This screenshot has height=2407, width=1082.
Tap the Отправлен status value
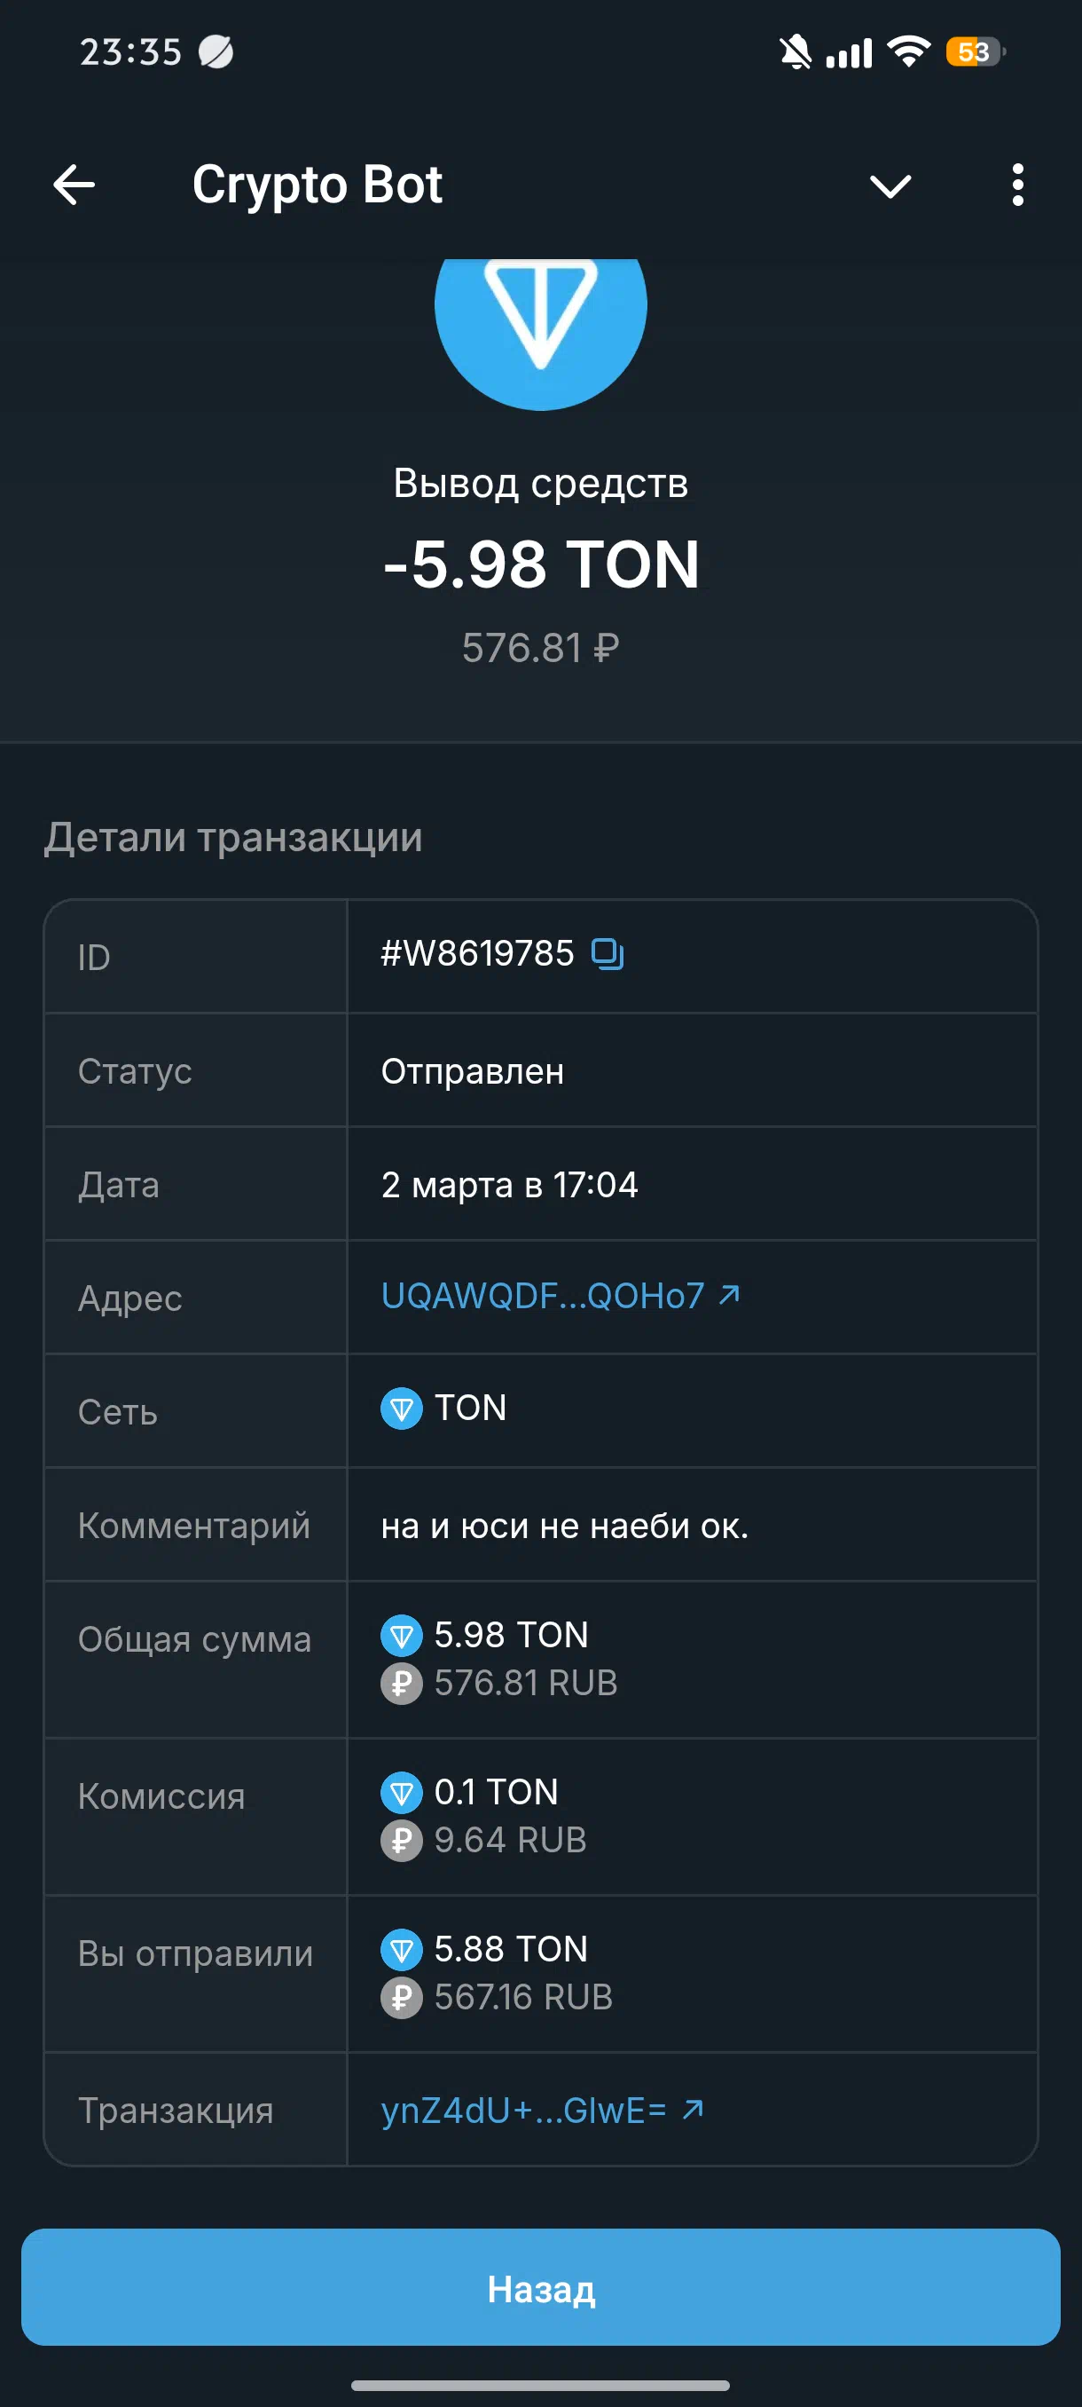[473, 1071]
